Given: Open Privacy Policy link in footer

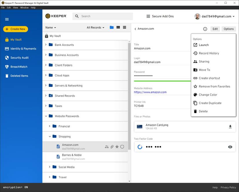Looking at the screenshot, I should click(x=228, y=187).
